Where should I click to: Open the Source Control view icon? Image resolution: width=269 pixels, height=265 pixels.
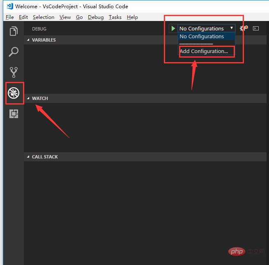[14, 72]
